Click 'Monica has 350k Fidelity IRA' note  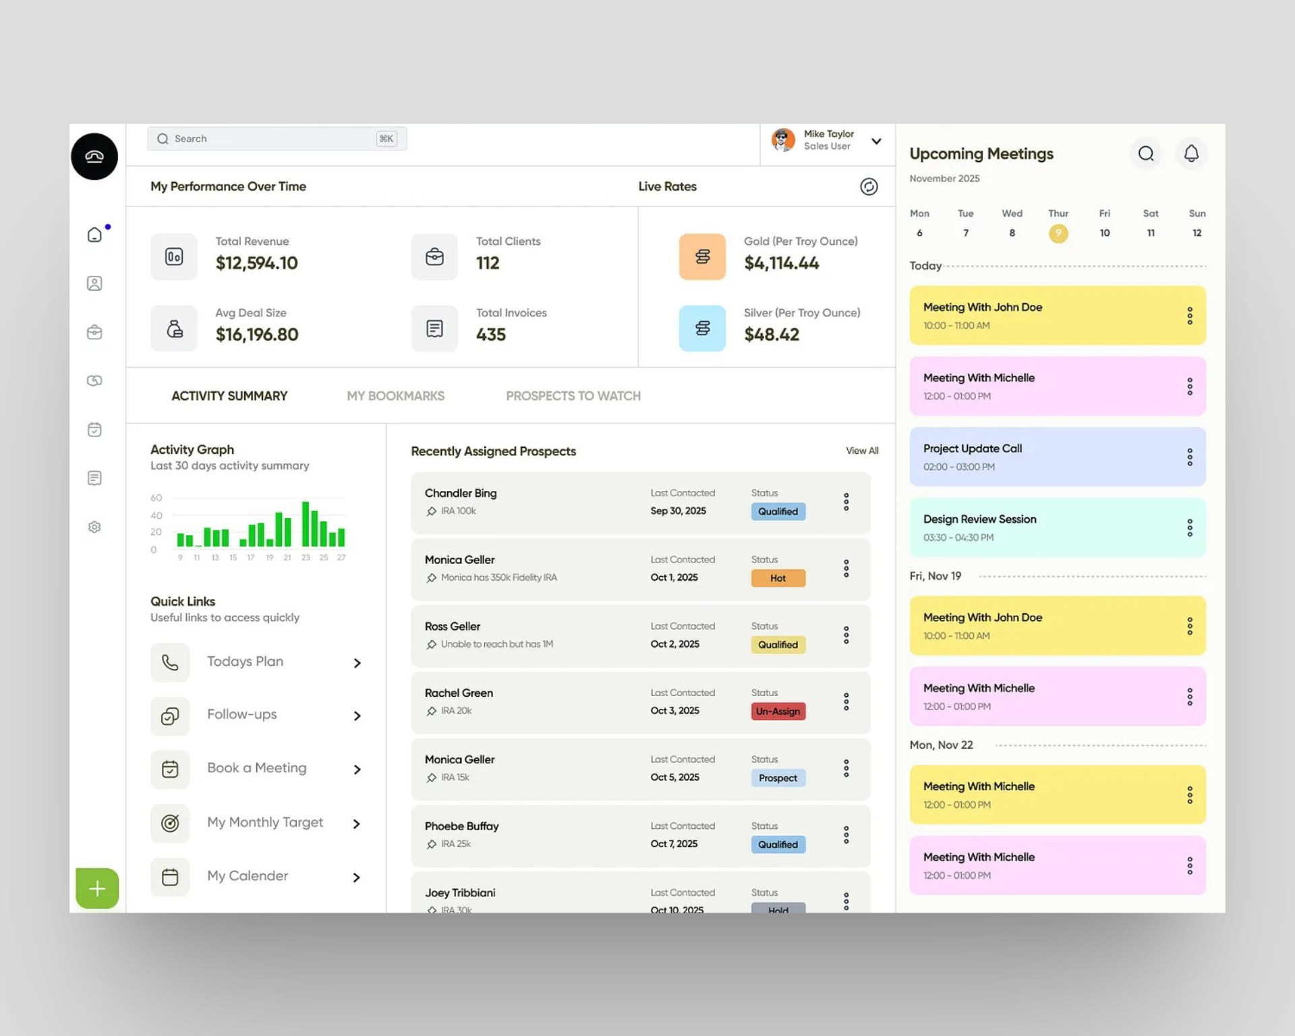pyautogui.click(x=498, y=577)
